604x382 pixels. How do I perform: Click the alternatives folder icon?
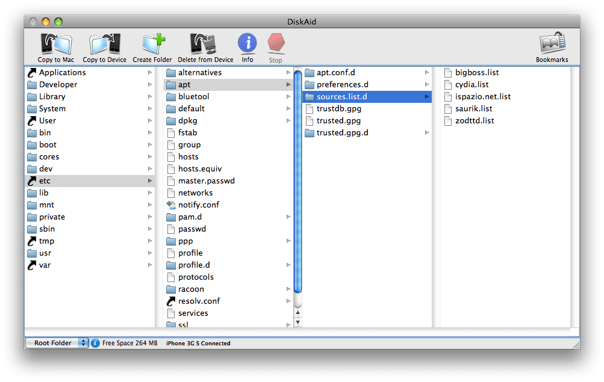click(x=171, y=73)
